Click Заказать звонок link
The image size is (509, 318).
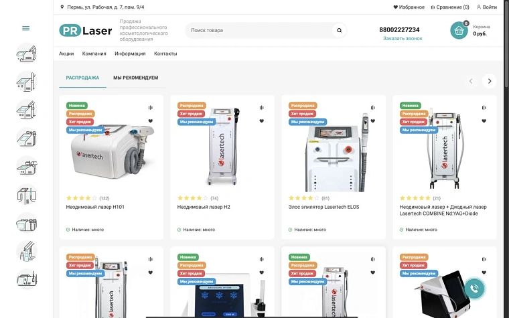point(403,38)
